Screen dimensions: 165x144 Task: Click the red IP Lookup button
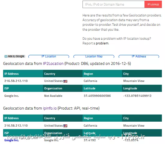(x=153, y=4)
